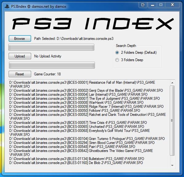Click the results list scrollbar thumb
This screenshot has height=177, width=184.
tap(172, 120)
